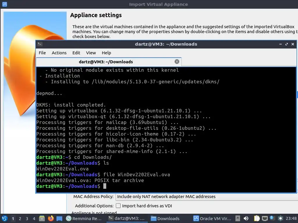Open the Lubuntu start menu icon
The image size is (298, 223).
coord(5,218)
